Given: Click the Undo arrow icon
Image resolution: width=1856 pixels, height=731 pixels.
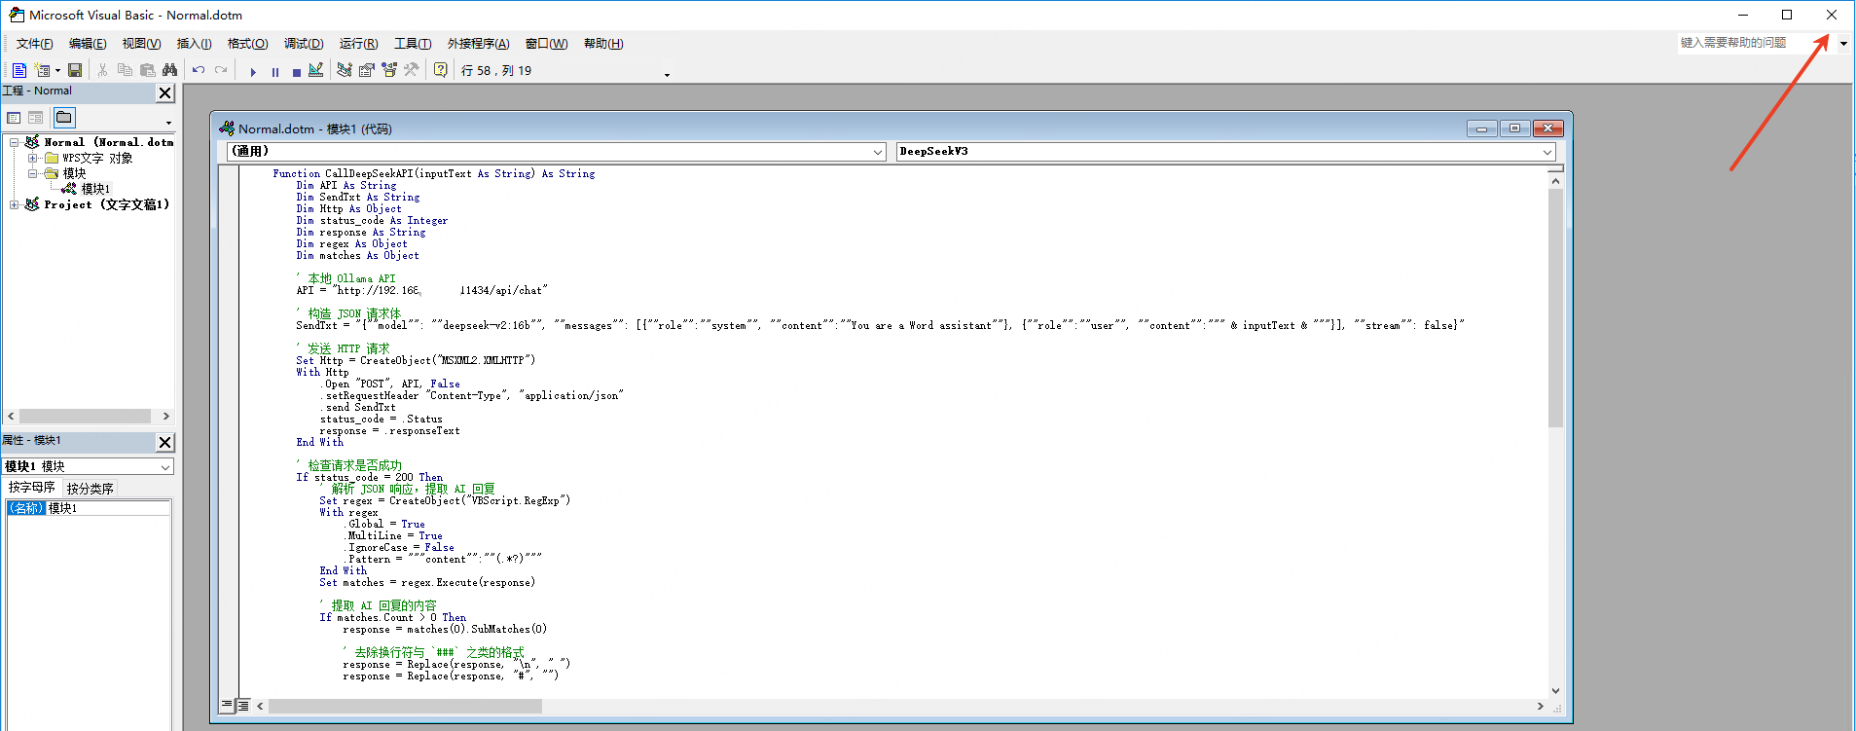Looking at the screenshot, I should pos(199,70).
